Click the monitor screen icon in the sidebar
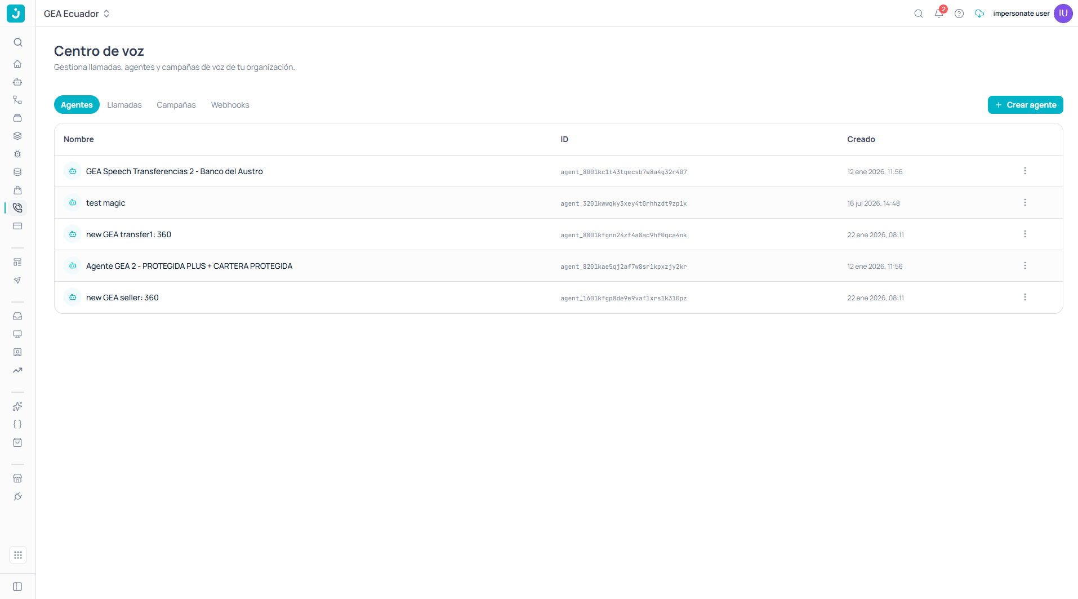 click(17, 334)
